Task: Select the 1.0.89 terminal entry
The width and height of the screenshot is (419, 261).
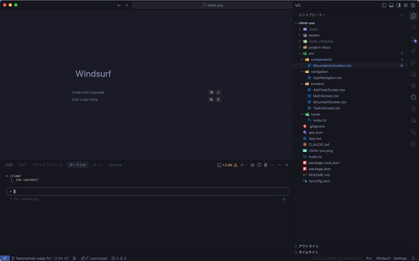Action: 227,165
